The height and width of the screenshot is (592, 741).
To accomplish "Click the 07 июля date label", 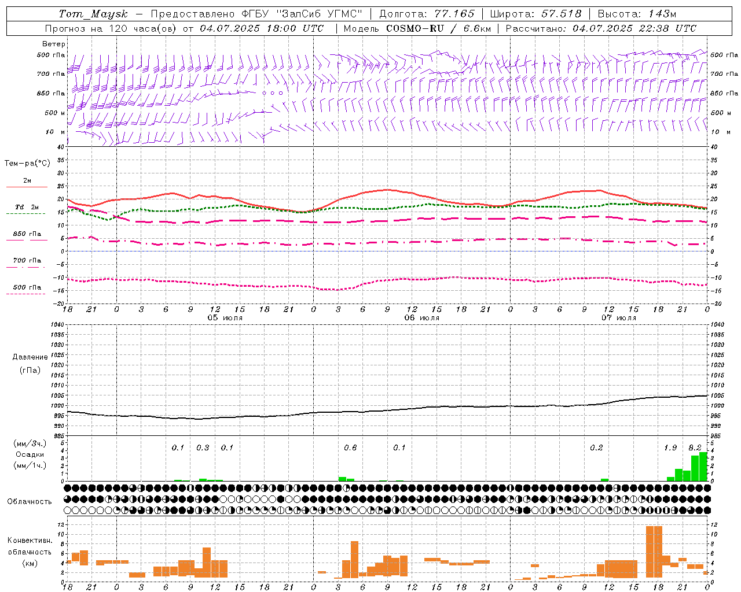I will tap(619, 318).
